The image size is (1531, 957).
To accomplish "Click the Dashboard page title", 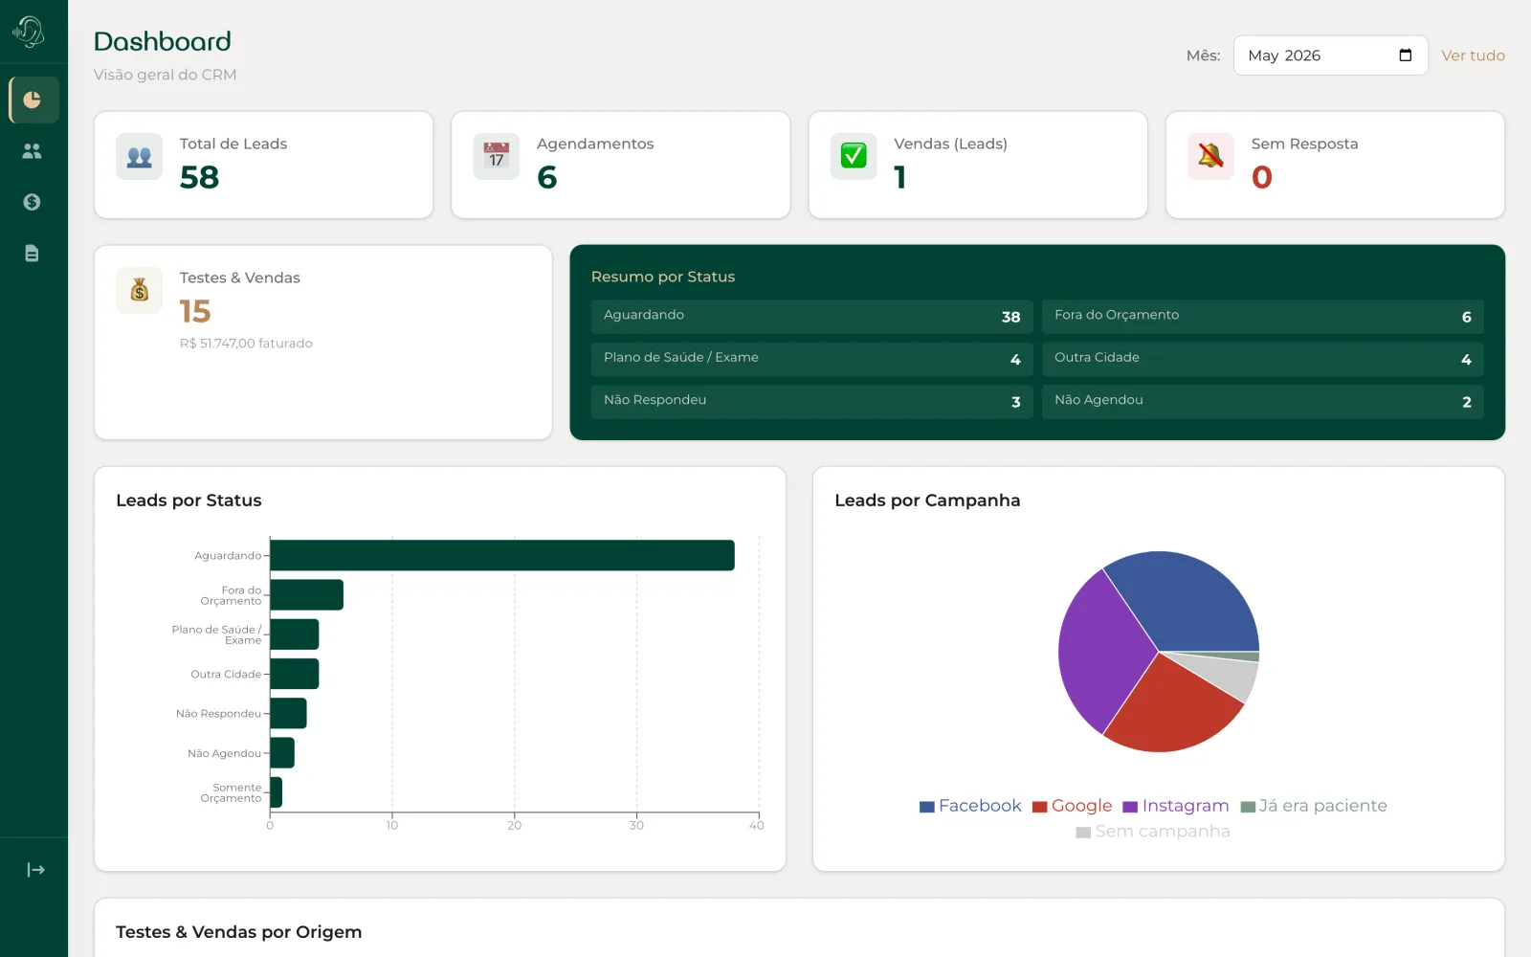I will 163,41.
